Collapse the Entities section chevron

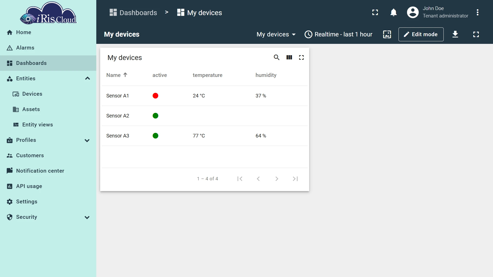click(x=88, y=78)
